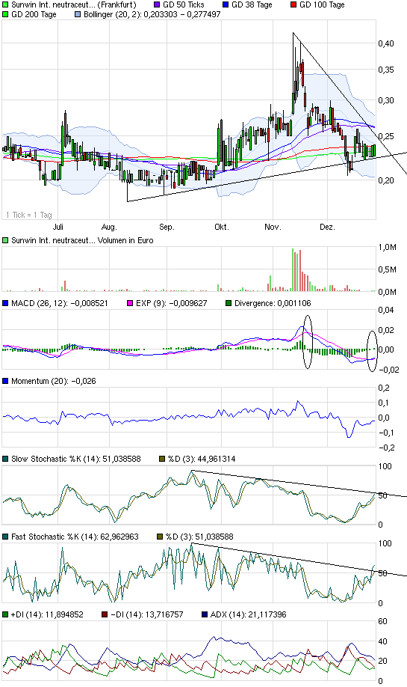Click the '0,30' price axis label
The width and height of the screenshot is (407, 687).
click(x=386, y=100)
